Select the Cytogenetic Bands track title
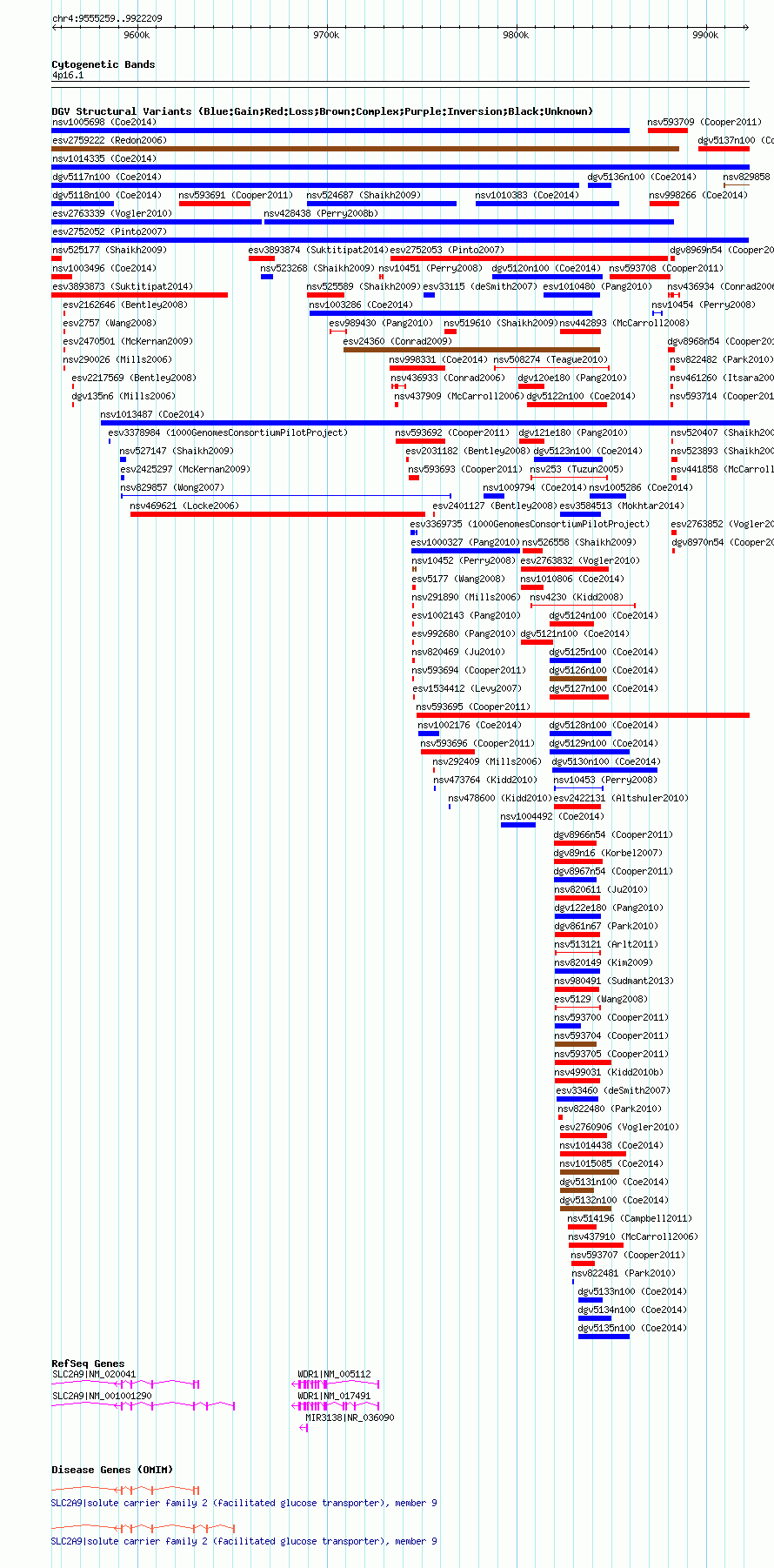The height and width of the screenshot is (1568, 774). pyautogui.click(x=103, y=64)
